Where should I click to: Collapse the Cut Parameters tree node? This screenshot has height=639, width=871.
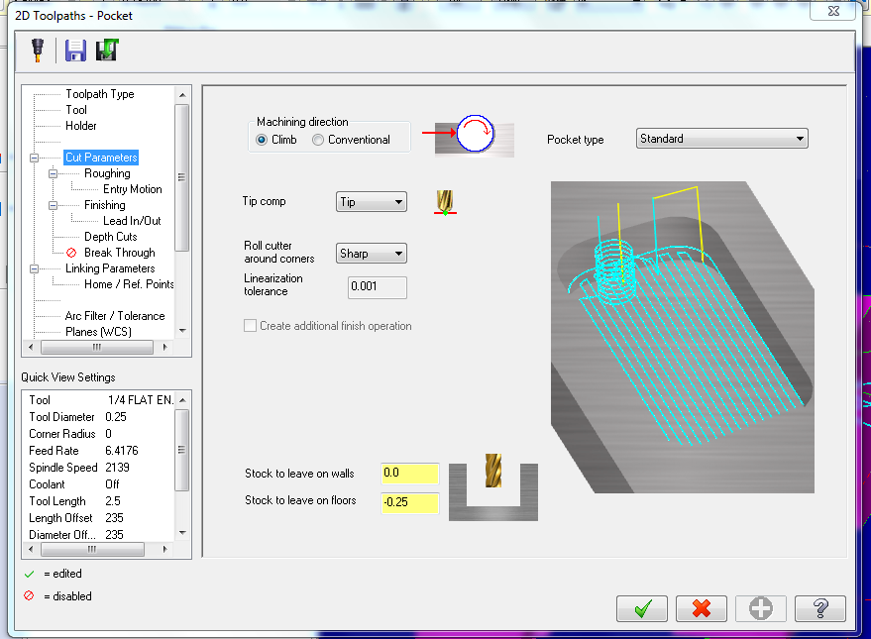tap(36, 158)
